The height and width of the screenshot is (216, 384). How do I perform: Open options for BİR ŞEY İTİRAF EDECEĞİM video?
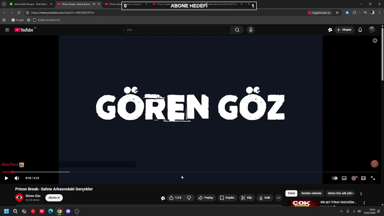[x=364, y=203]
